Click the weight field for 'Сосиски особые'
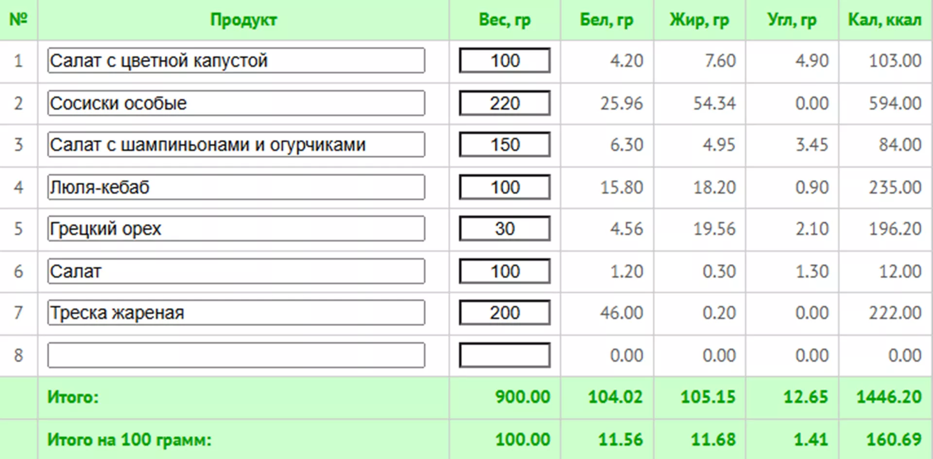 click(x=504, y=103)
